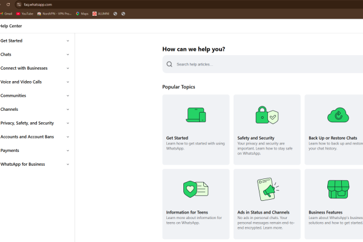
Task: Go to Help Center home link
Action: (11, 26)
